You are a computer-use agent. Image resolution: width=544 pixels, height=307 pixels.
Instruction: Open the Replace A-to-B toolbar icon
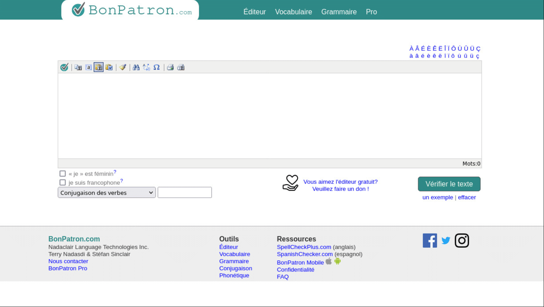pos(146,67)
